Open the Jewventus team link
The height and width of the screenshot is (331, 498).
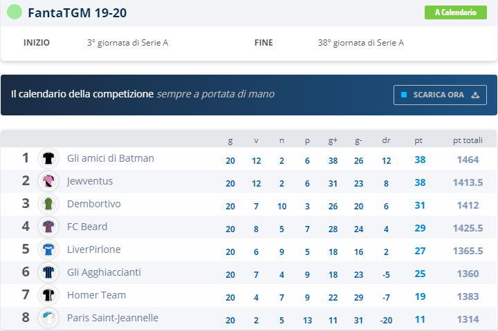tap(90, 181)
